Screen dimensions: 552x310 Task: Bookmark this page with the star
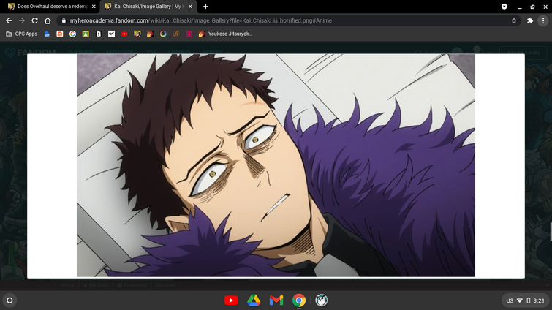point(514,20)
